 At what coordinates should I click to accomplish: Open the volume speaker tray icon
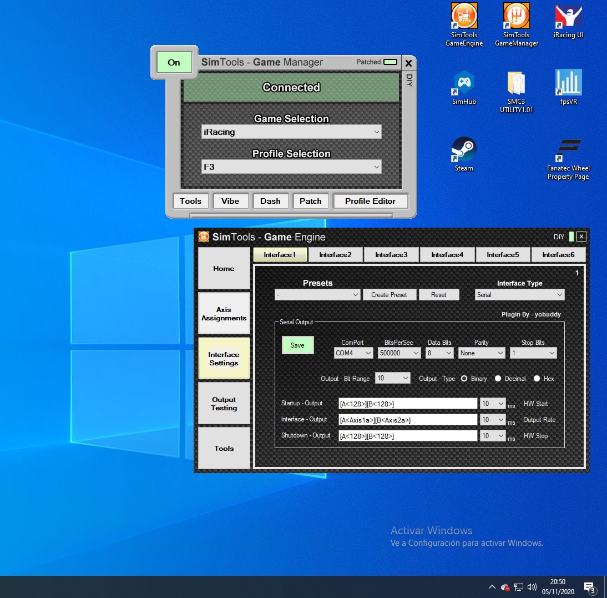[532, 587]
